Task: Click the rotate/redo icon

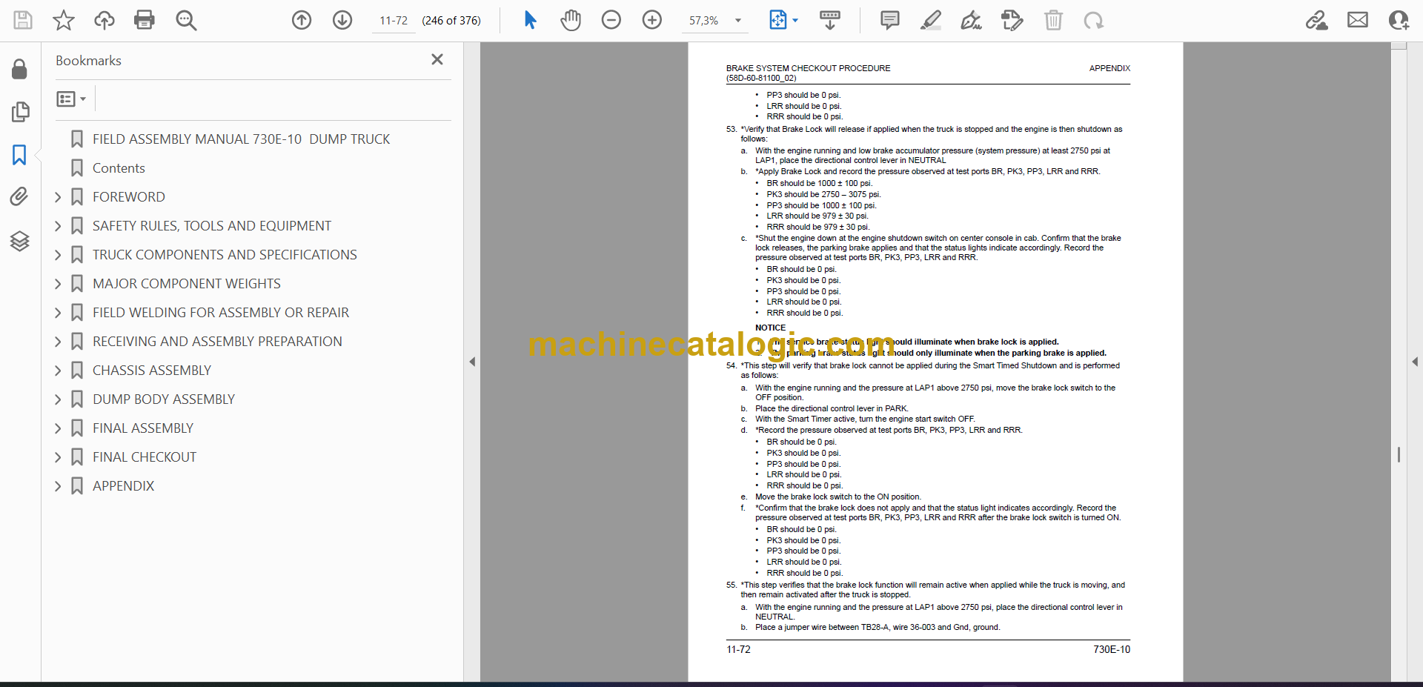Action: [1094, 20]
